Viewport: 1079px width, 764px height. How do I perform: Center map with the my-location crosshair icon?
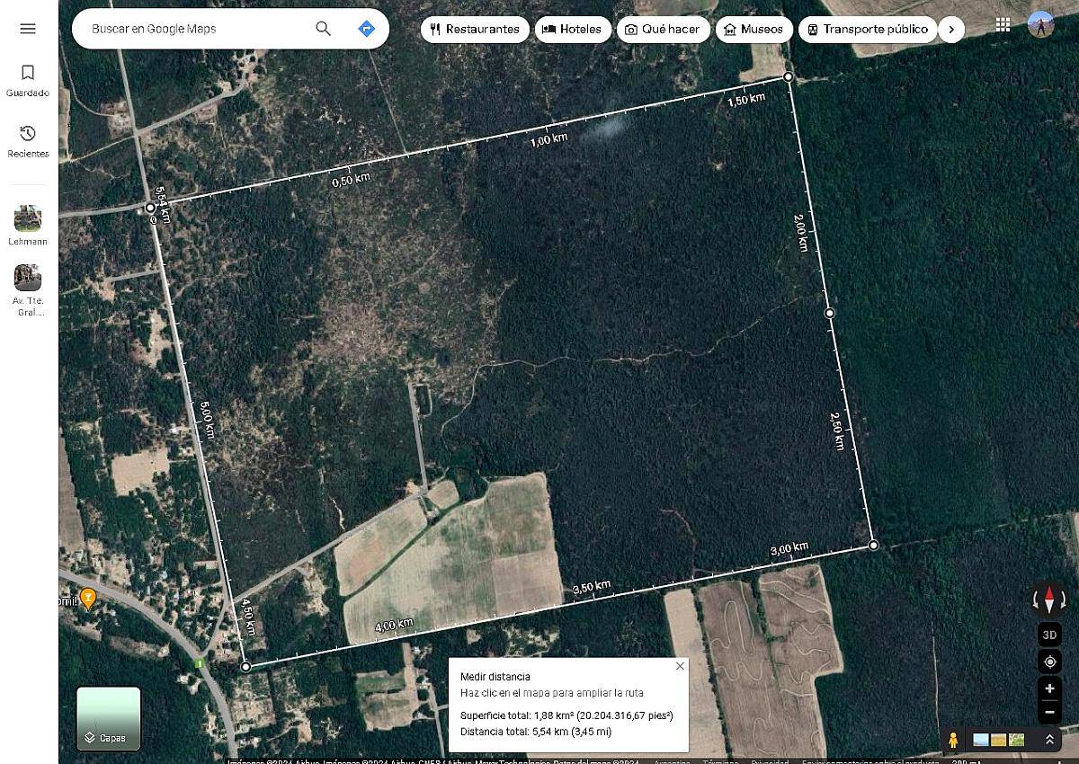tap(1049, 662)
